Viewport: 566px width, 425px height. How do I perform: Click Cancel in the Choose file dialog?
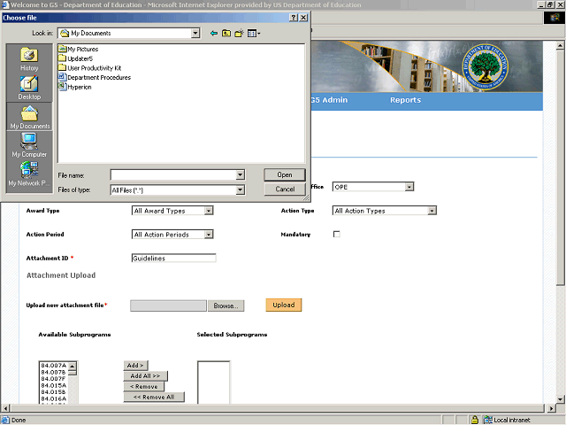[x=285, y=189]
